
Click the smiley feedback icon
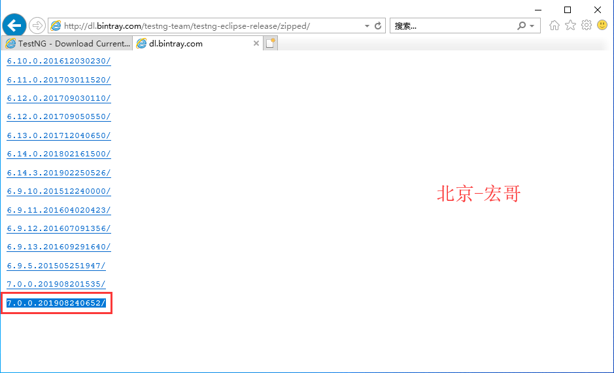click(602, 26)
